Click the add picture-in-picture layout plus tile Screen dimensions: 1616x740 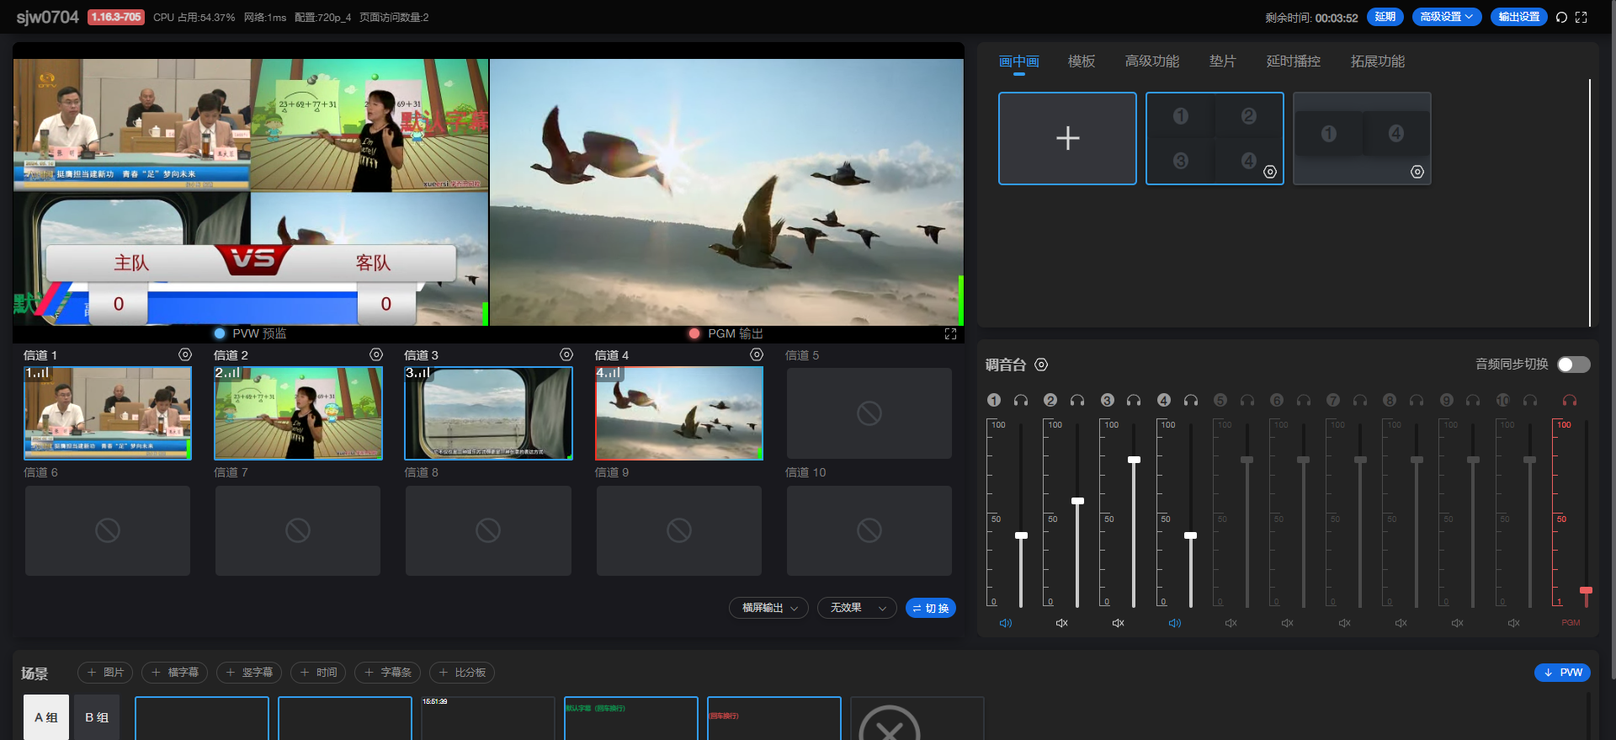coord(1067,138)
